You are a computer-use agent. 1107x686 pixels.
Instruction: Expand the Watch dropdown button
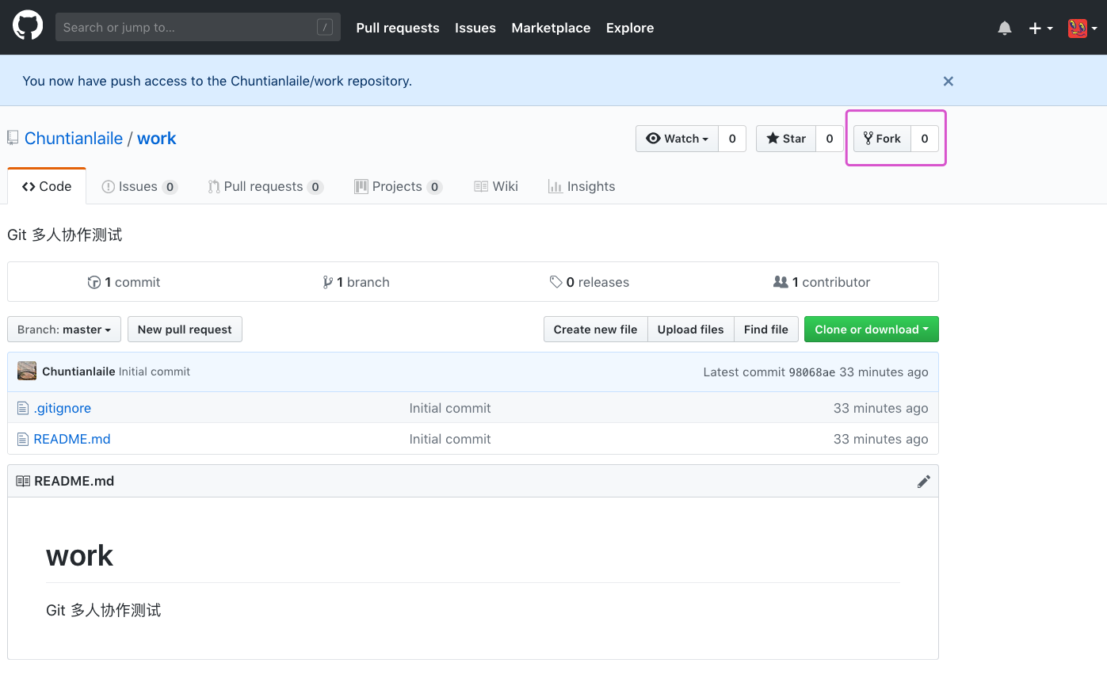pyautogui.click(x=677, y=139)
